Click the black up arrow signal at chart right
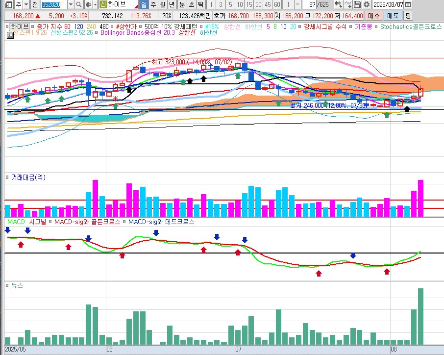This screenshot has height=355, width=444. point(407,109)
